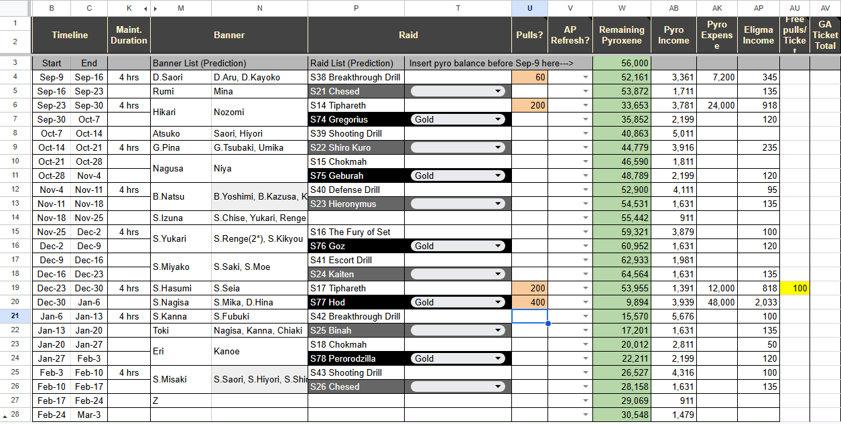Select the 56,000 starting pyroxene cell
Screen dimensions: 841x424
(622, 63)
